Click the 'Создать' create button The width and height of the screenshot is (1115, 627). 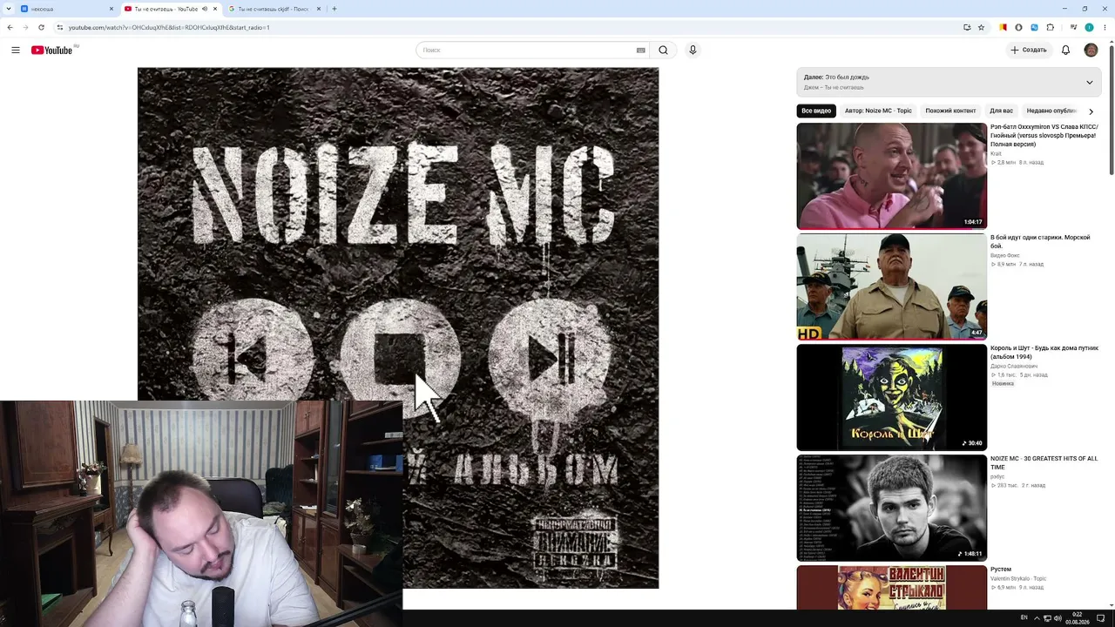tap(1029, 51)
